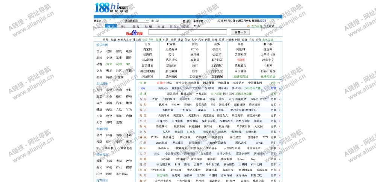Open the 12306官网 link
376x182 pixels.
tap(195, 77)
